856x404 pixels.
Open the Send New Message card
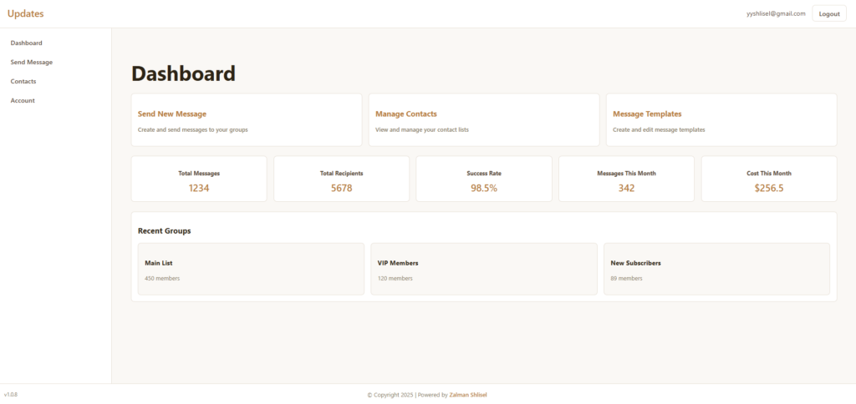(x=247, y=120)
